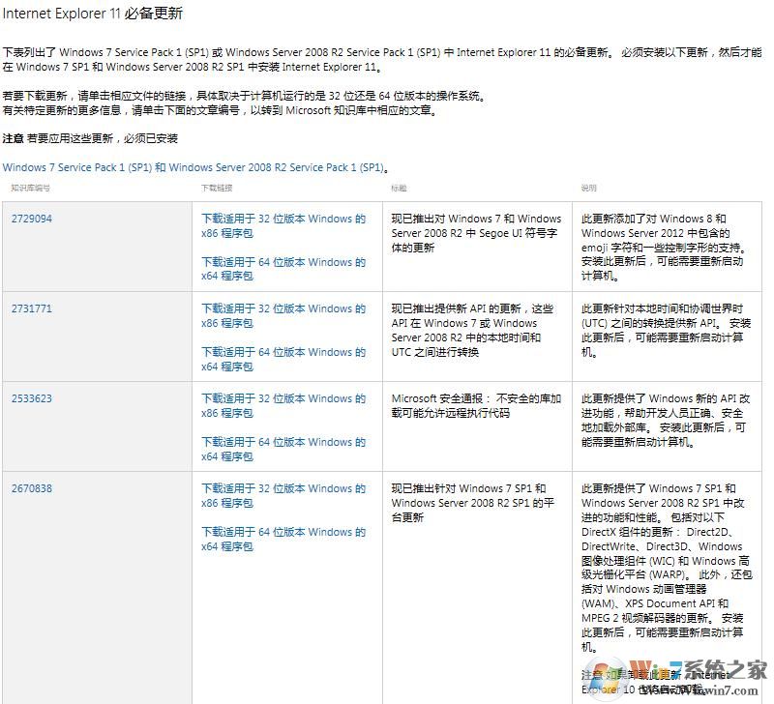Screen dimensions: 774x704
Task: Open knowledge base article 2670838
Action: 32,488
